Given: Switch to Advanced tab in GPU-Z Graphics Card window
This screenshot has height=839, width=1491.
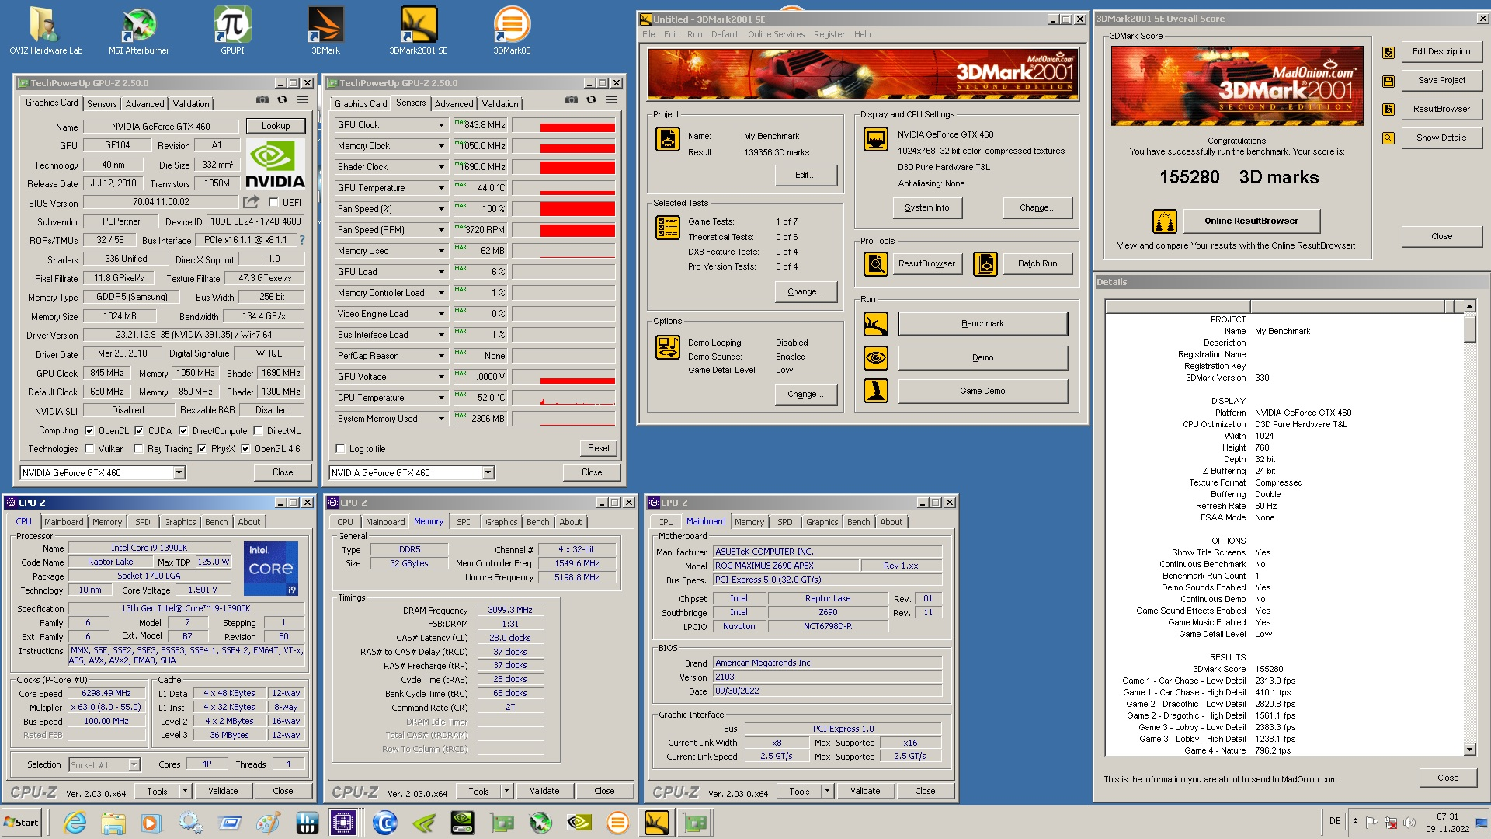Looking at the screenshot, I should [144, 103].
